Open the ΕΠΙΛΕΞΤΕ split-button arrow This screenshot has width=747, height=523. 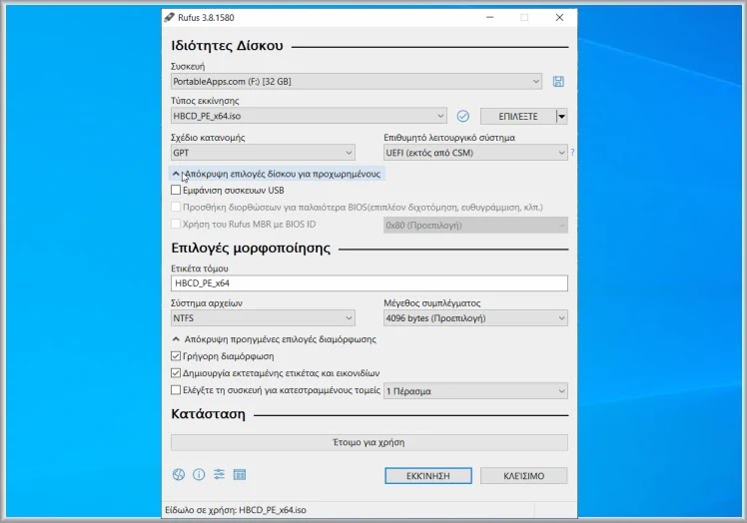click(561, 116)
